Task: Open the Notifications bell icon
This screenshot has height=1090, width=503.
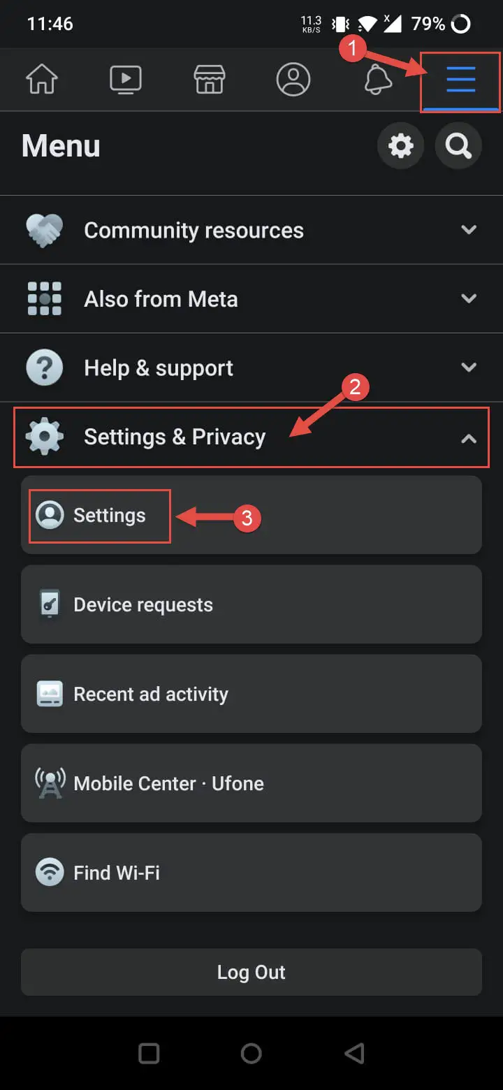Action: pos(377,80)
